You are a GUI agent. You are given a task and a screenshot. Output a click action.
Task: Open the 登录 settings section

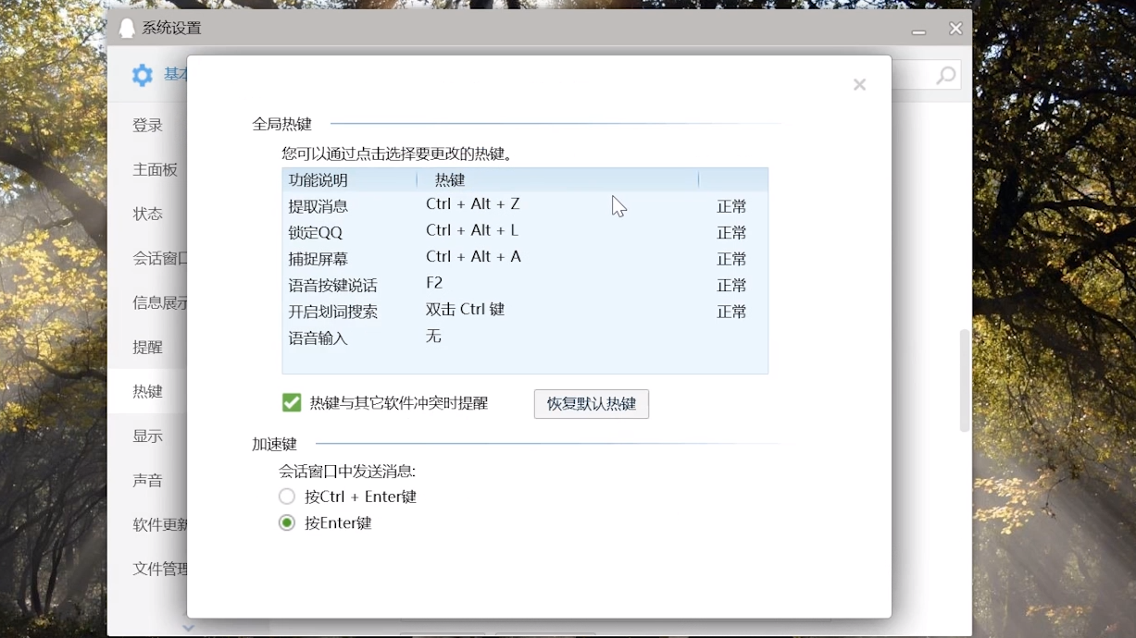(x=147, y=125)
